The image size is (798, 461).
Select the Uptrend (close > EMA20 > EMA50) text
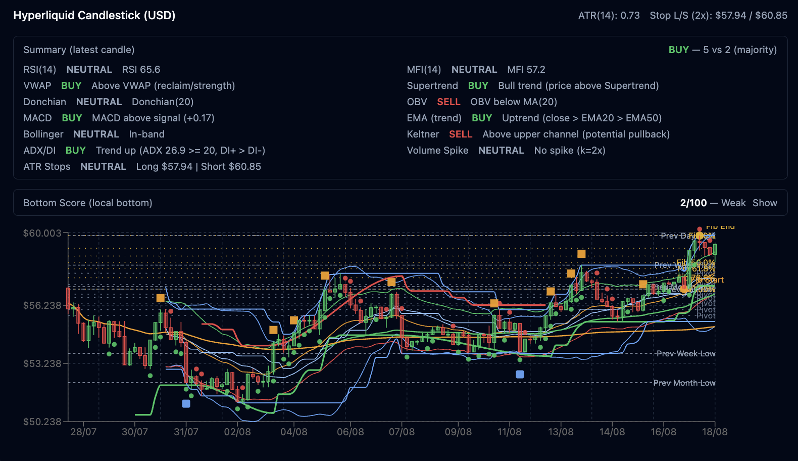[x=582, y=118]
